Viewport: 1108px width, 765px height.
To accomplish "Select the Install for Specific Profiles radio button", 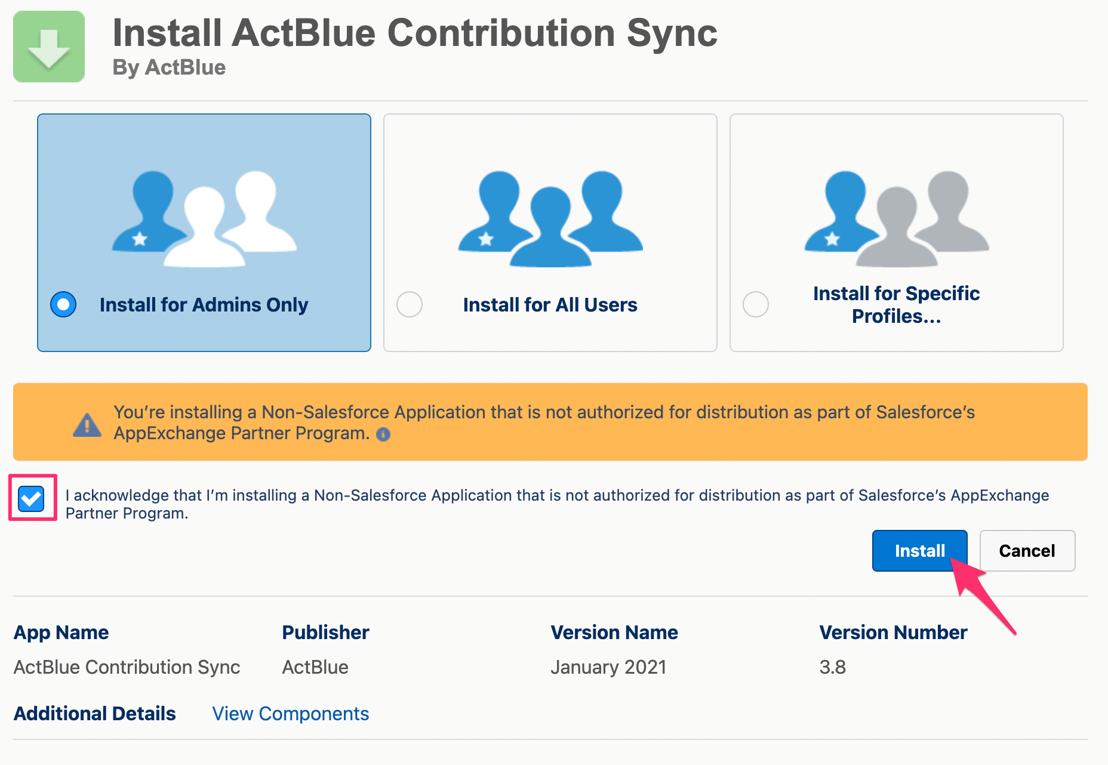I will pyautogui.click(x=756, y=304).
